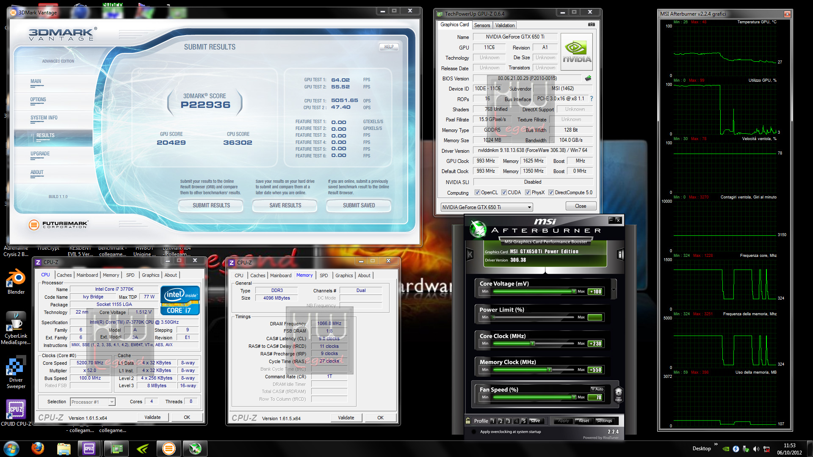813x457 pixels.
Task: Click the MSI Afterburner taskbar icon
Action: (195, 449)
